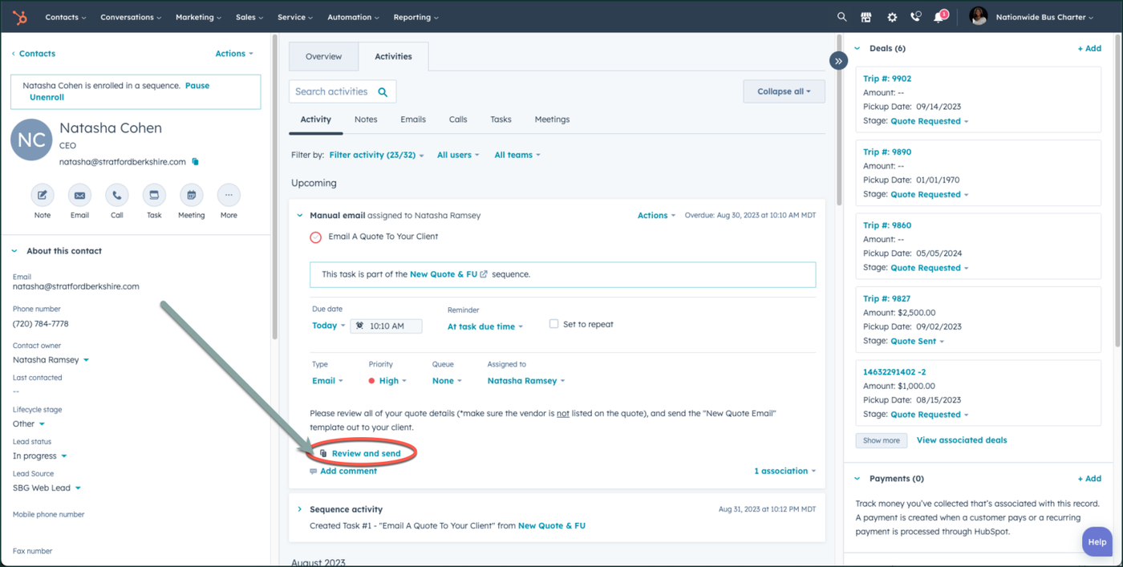Image resolution: width=1123 pixels, height=567 pixels.
Task: Collapse the side panel with double-arrow button
Action: tap(838, 61)
